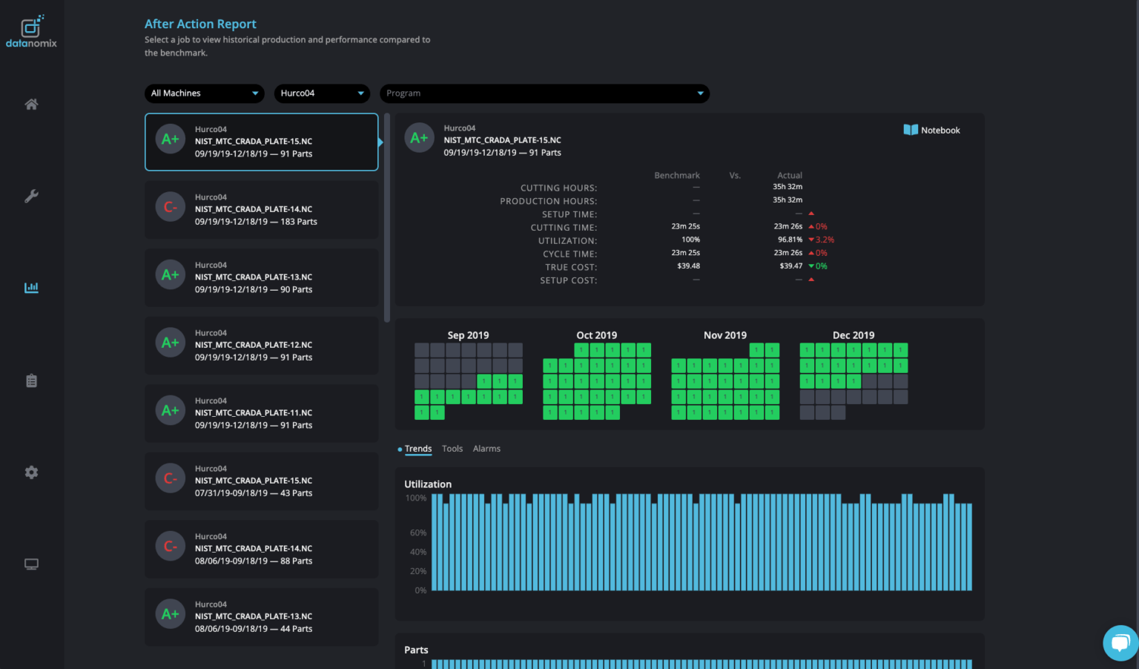Select the Trends tab
The image size is (1139, 669).
pyautogui.click(x=418, y=448)
